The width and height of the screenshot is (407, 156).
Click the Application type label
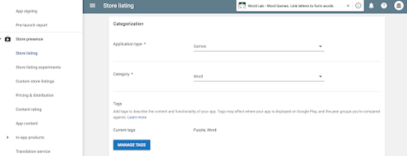pyautogui.click(x=128, y=44)
